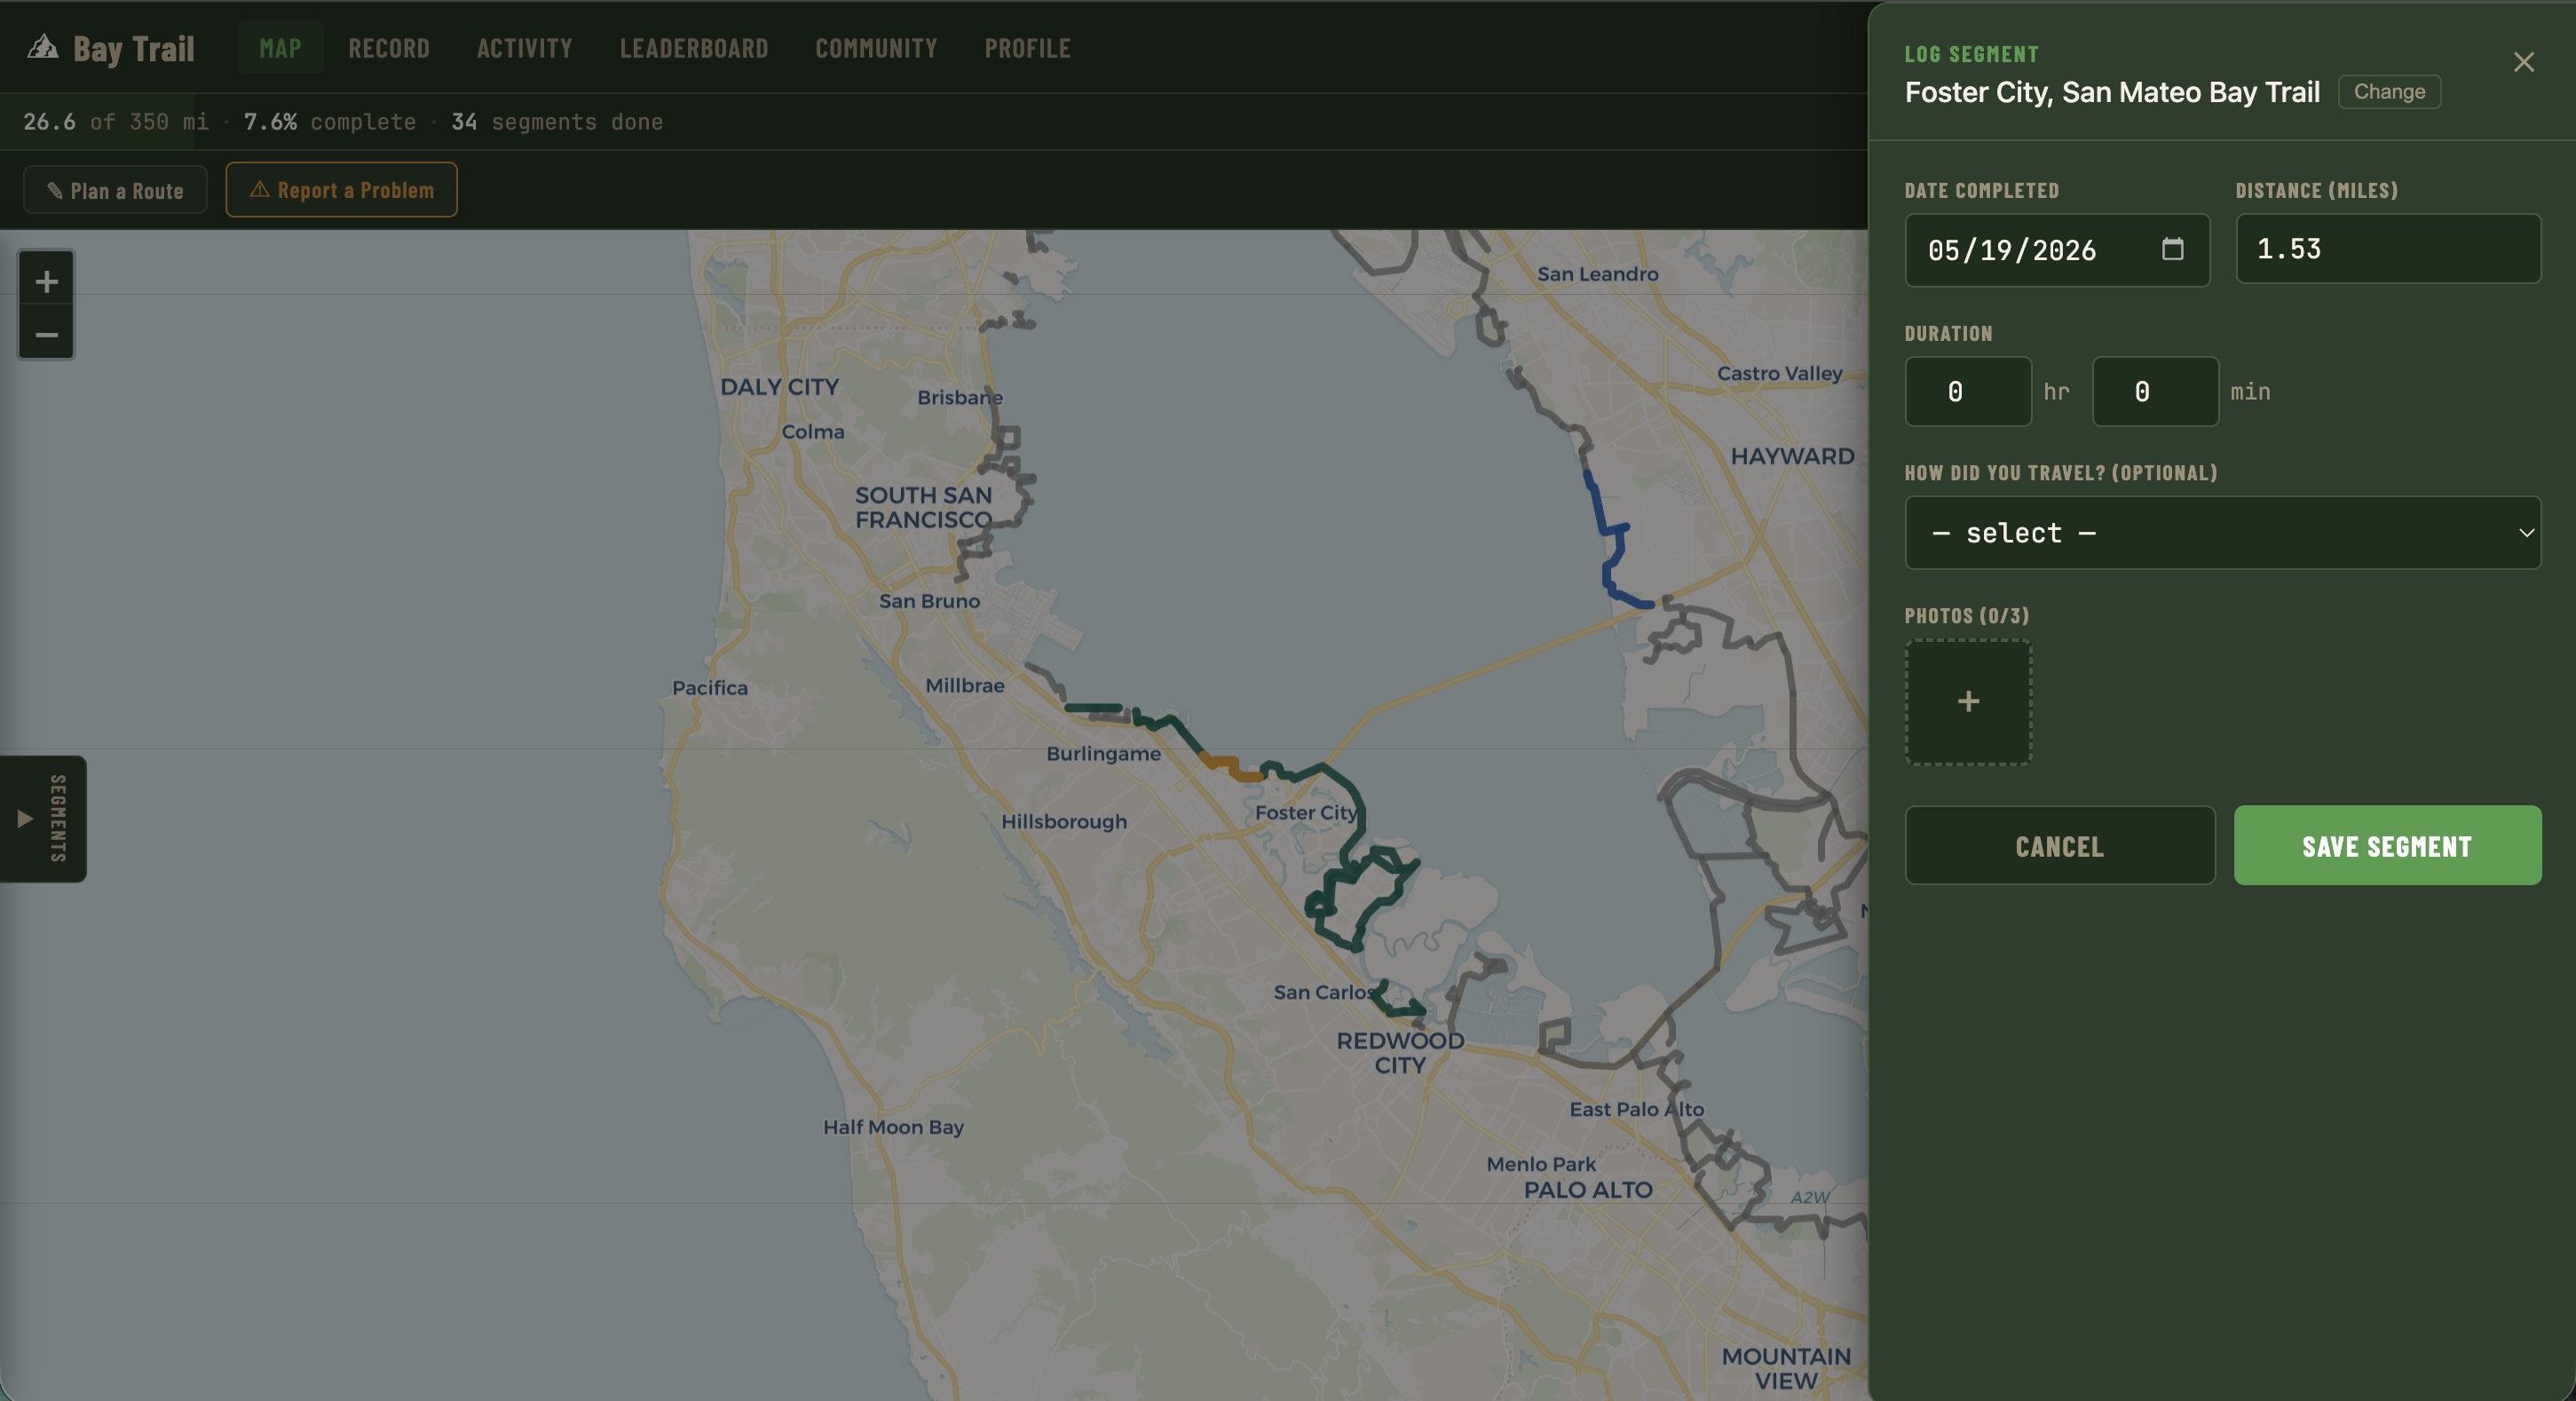Open the Record tab
2576x1401 pixels.
389,48
